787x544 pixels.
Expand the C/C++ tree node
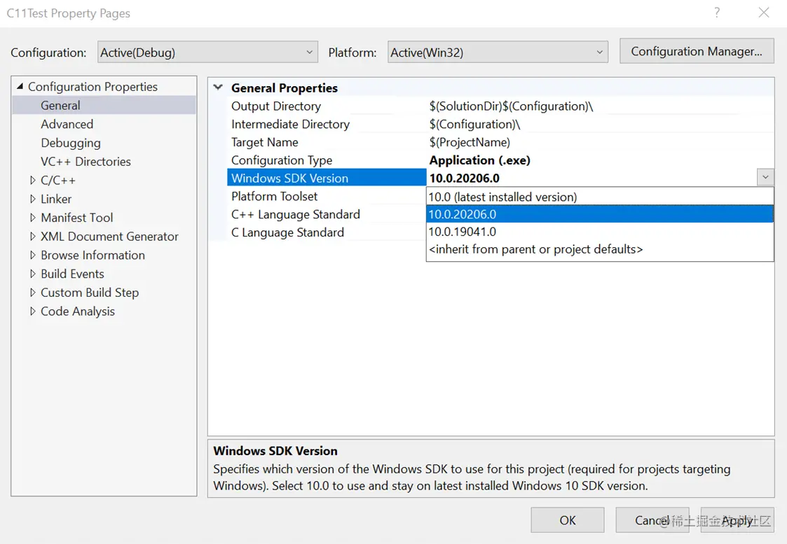pos(33,181)
